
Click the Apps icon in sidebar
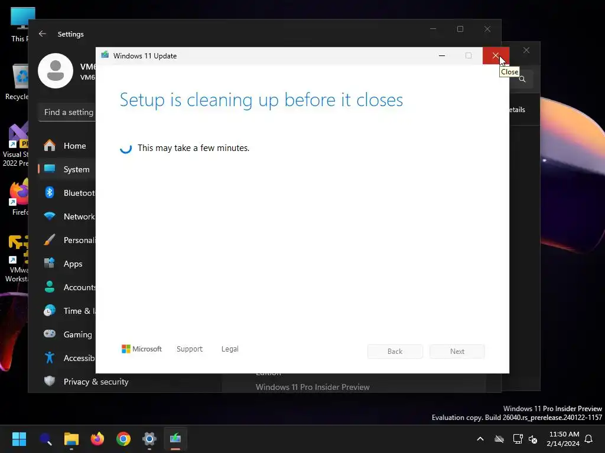[x=50, y=263]
